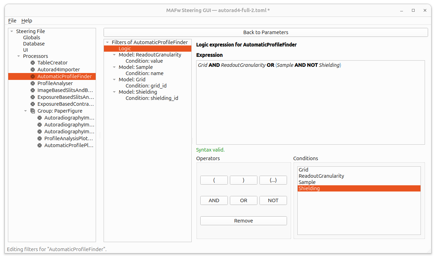Click the Group: PaperFigure stacked pages icon
The height and width of the screenshot is (259, 436).
(x=33, y=111)
